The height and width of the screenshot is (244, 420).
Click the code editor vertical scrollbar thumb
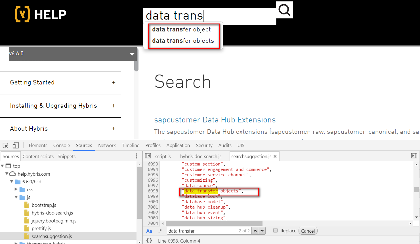[x=416, y=190]
